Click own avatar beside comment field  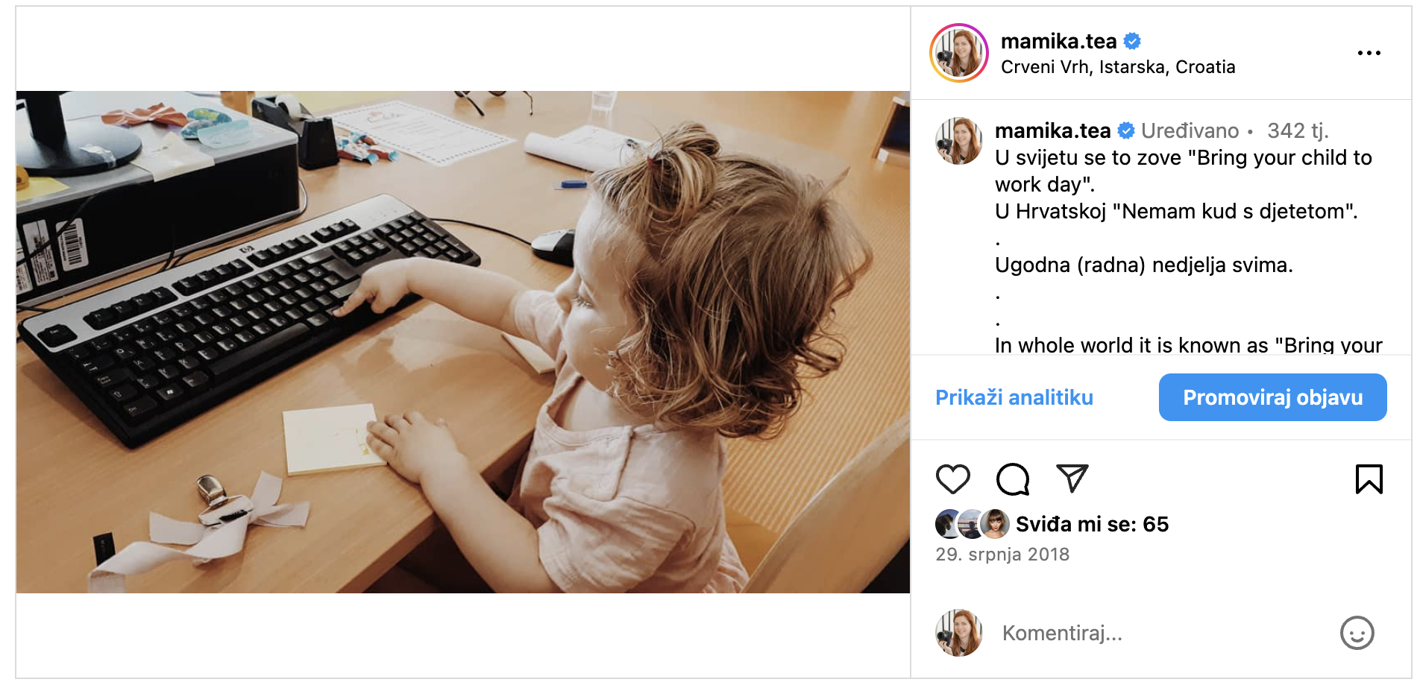[958, 633]
